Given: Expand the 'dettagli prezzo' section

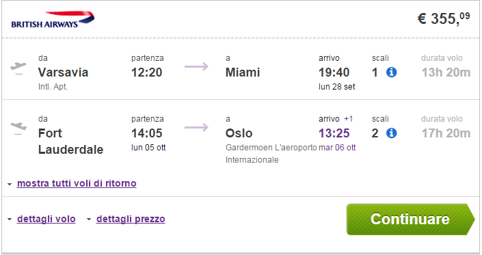Looking at the screenshot, I should pyautogui.click(x=131, y=219).
